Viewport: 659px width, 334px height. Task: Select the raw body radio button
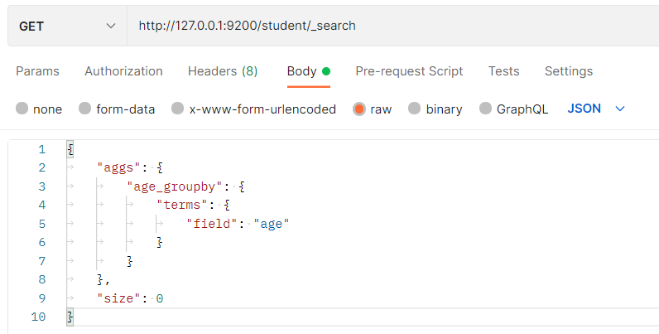[358, 109]
